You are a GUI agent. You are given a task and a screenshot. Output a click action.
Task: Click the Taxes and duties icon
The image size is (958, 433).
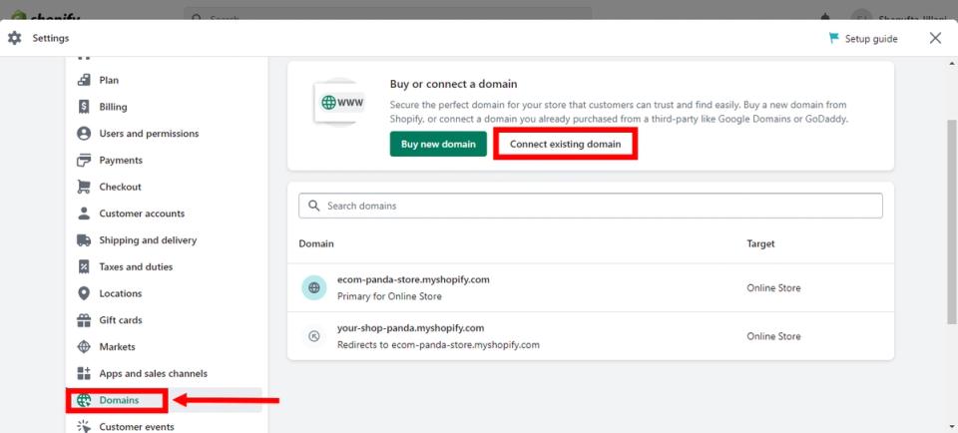[84, 267]
